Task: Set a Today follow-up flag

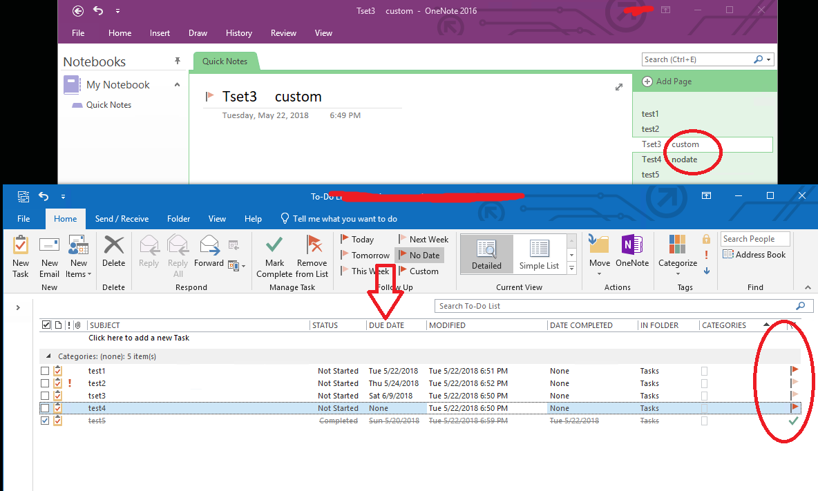Action: pos(362,239)
